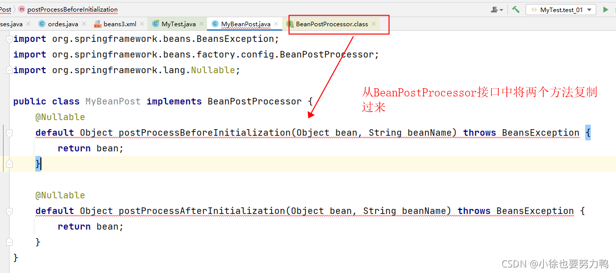Click the highlighted closing brace at the caret
This screenshot has width=616, height=273.
tap(38, 163)
